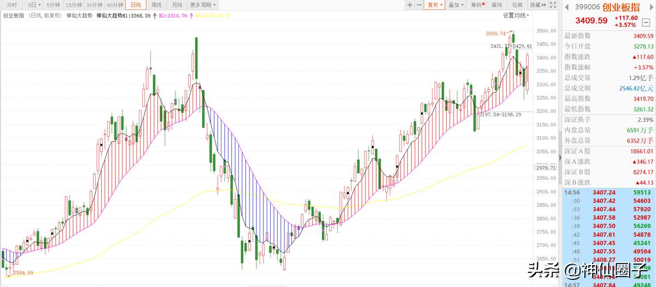Click 深A涨跌 row
The height and width of the screenshot is (287, 656).
coord(608,162)
